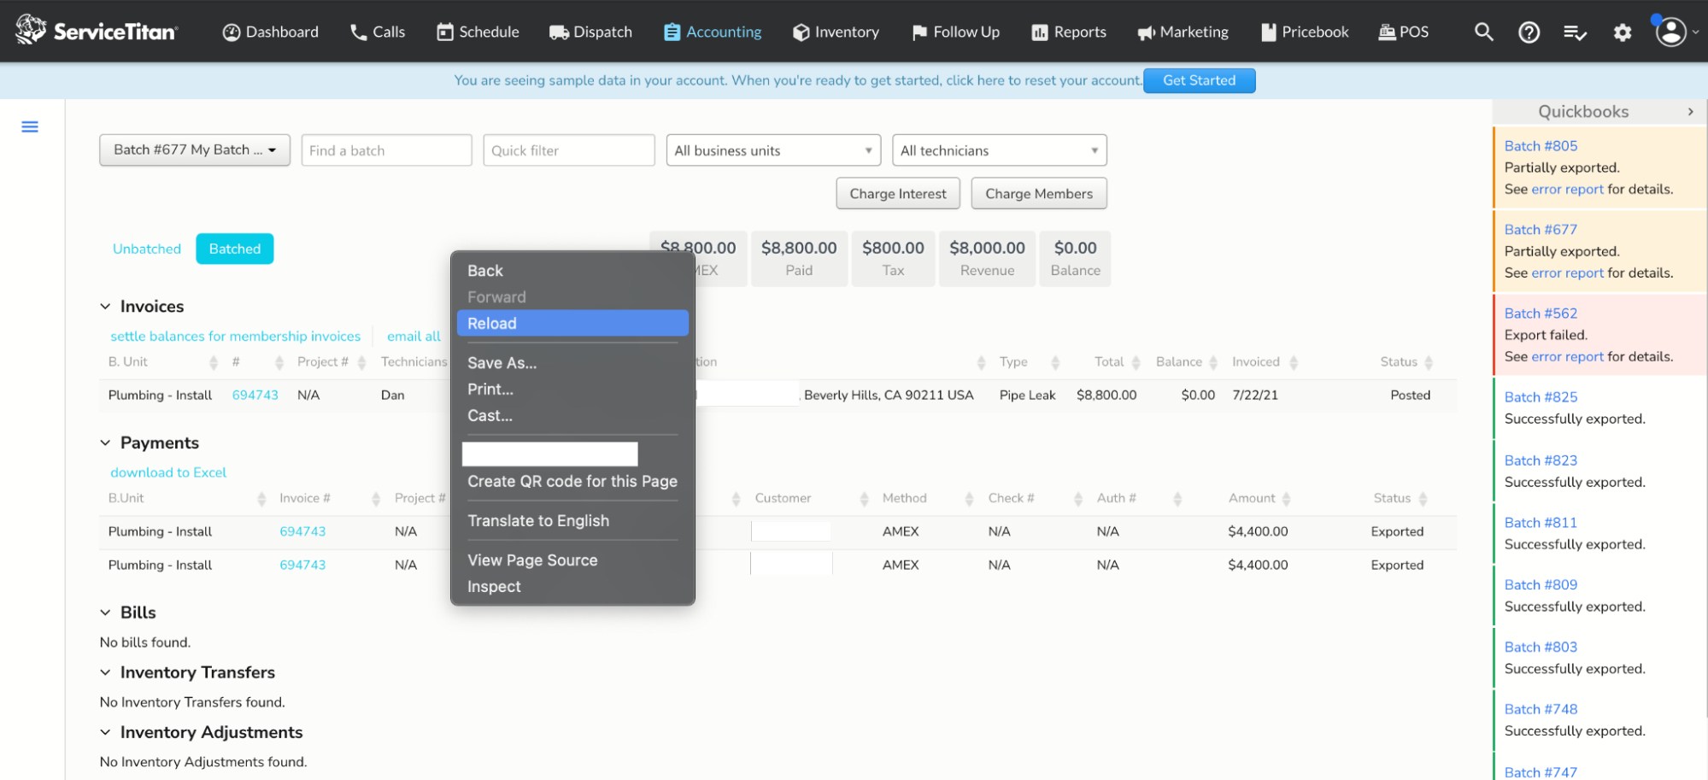Click the ServiceTitan logo
Viewport: 1708px width, 780px height.
coord(97,32)
